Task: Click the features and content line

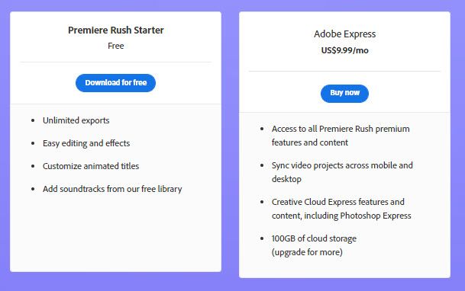Action: point(309,142)
